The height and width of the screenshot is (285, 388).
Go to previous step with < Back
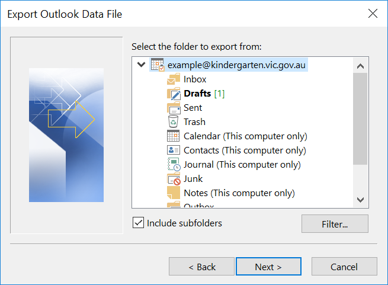[x=201, y=267]
